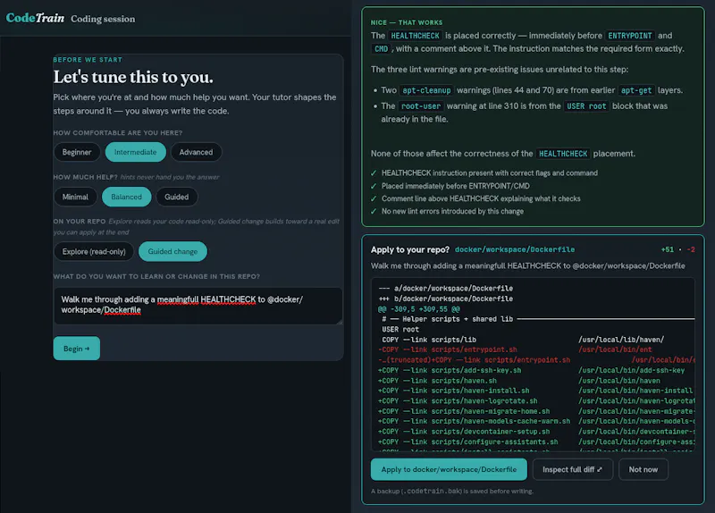
Task: Choose Balanced help level
Action: [126, 197]
